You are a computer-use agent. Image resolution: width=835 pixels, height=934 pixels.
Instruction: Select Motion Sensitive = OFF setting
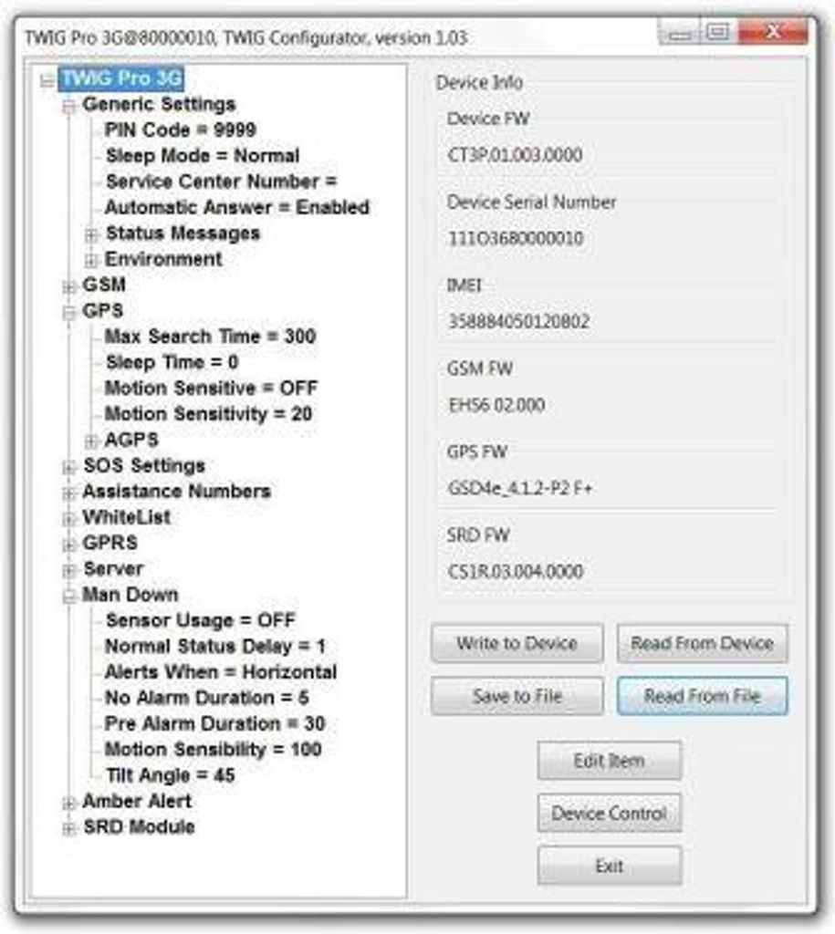click(x=211, y=388)
